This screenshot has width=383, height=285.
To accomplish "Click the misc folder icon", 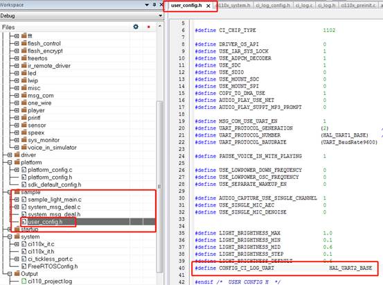I will tap(24, 87).
